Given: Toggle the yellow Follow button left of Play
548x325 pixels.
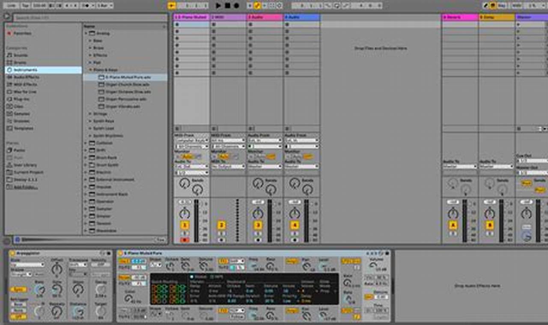Looking at the screenshot, I should 172,6.
